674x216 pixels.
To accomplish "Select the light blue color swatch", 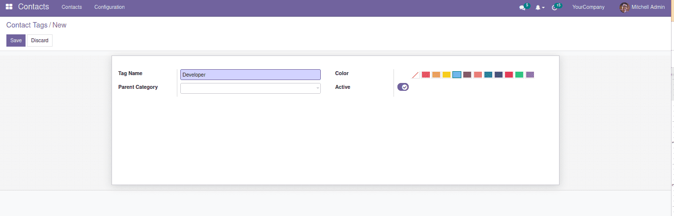I will tap(457, 75).
